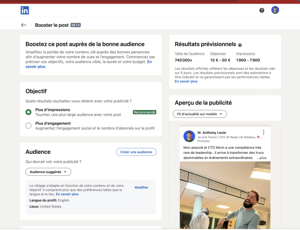
Task: Open the help question mark in the navigation bar
Action: [x=262, y=10]
